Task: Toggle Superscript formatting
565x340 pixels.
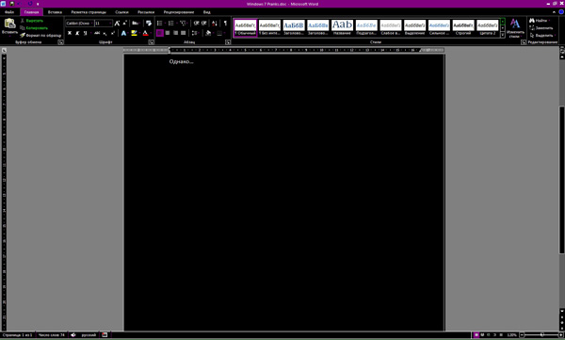Action: (113, 33)
